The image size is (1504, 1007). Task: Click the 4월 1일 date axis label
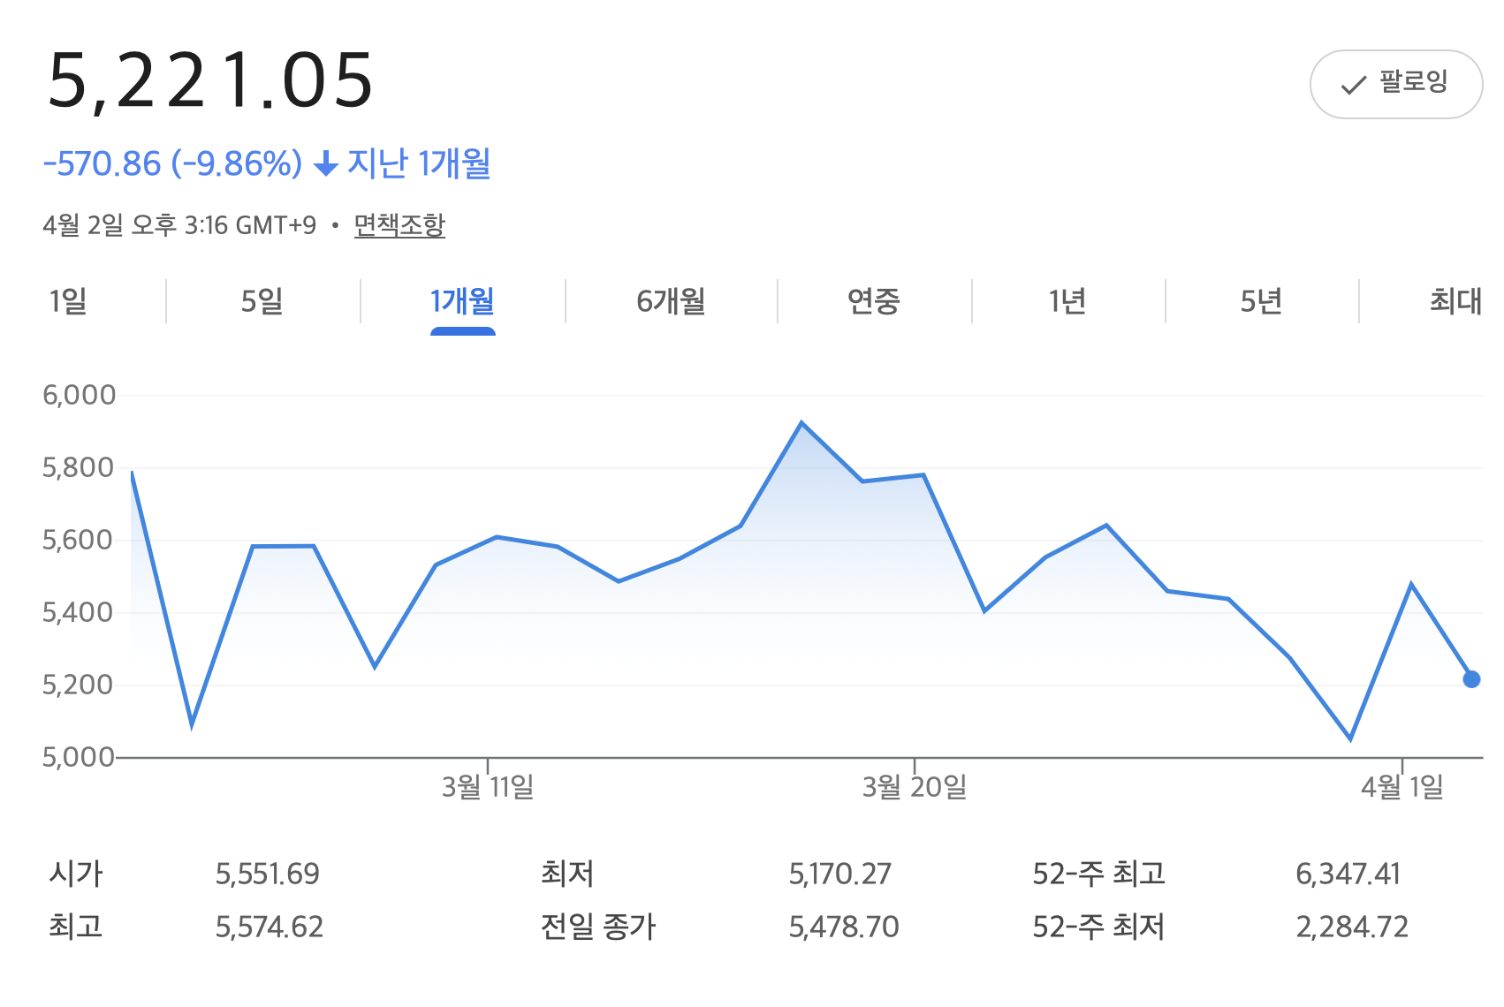(1401, 786)
